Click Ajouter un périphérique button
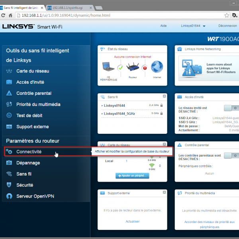Image resolution: width=239 pixels, height=239 pixels. [x=131, y=176]
